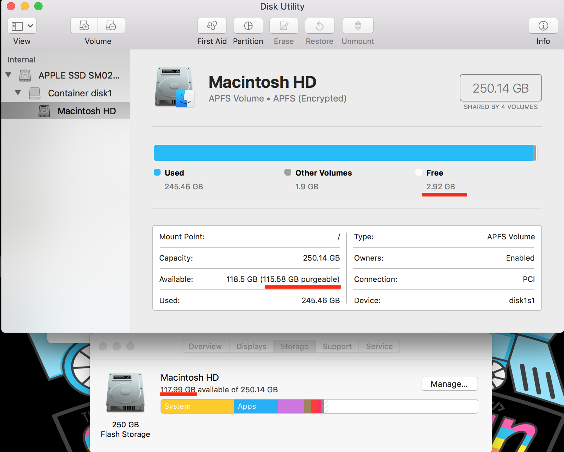Open the View sidebar options dropdown
Image resolution: width=564 pixels, height=452 pixels.
coord(22,26)
